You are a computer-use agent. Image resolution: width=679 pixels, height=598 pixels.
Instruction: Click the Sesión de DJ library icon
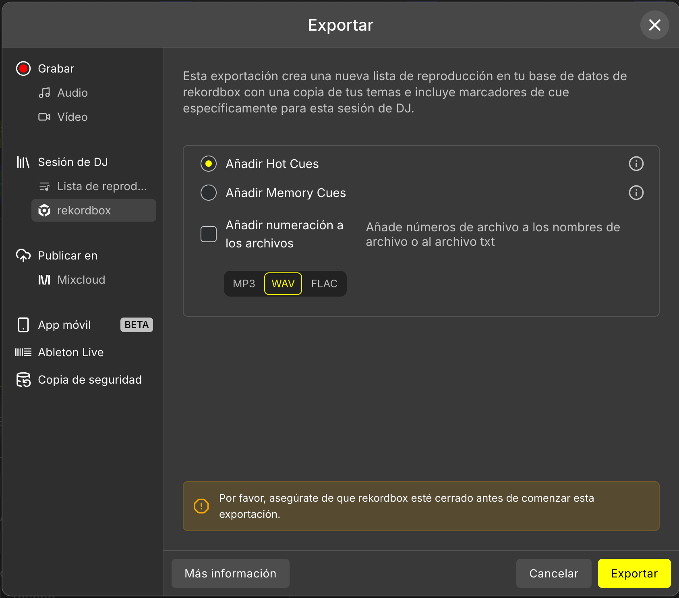pyautogui.click(x=23, y=162)
